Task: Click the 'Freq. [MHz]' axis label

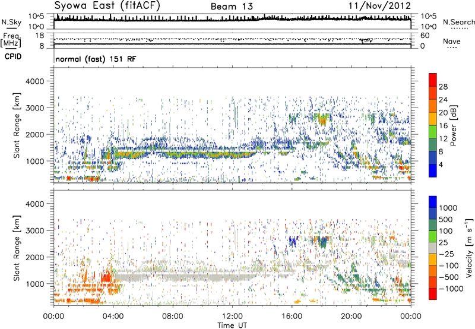Action: pyautogui.click(x=11, y=40)
